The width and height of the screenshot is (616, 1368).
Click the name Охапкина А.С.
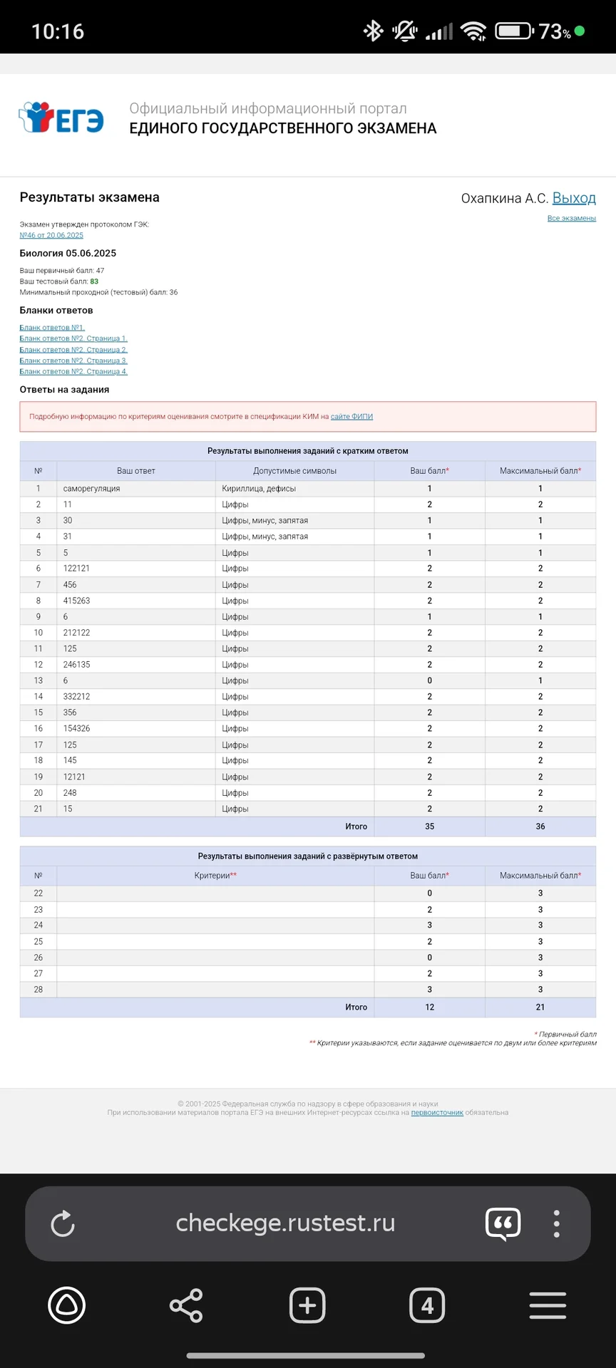tap(504, 198)
